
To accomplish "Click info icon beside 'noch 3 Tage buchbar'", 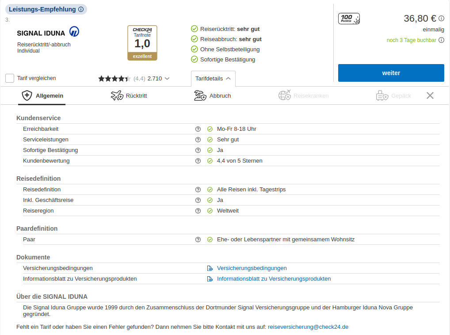I will point(441,41).
